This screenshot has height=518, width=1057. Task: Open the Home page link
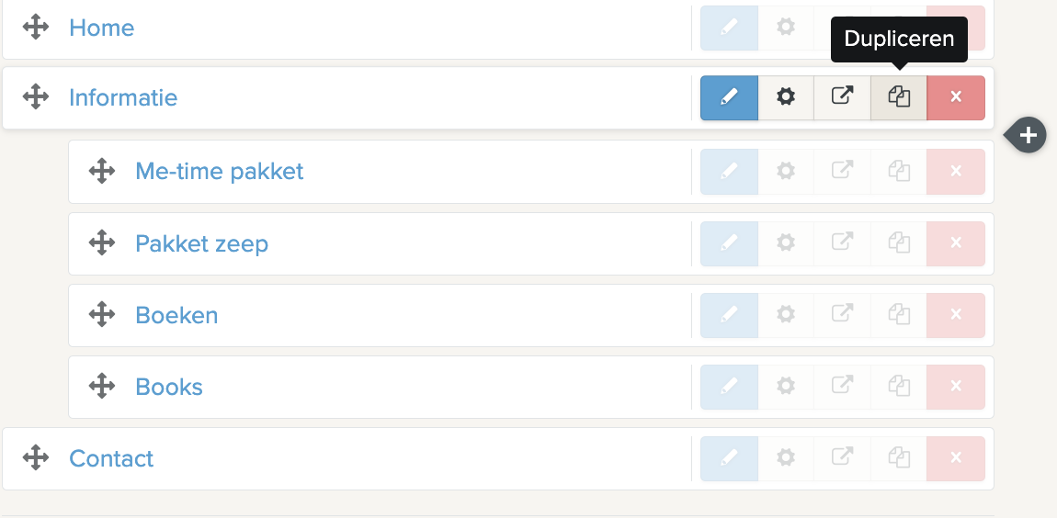(x=101, y=28)
